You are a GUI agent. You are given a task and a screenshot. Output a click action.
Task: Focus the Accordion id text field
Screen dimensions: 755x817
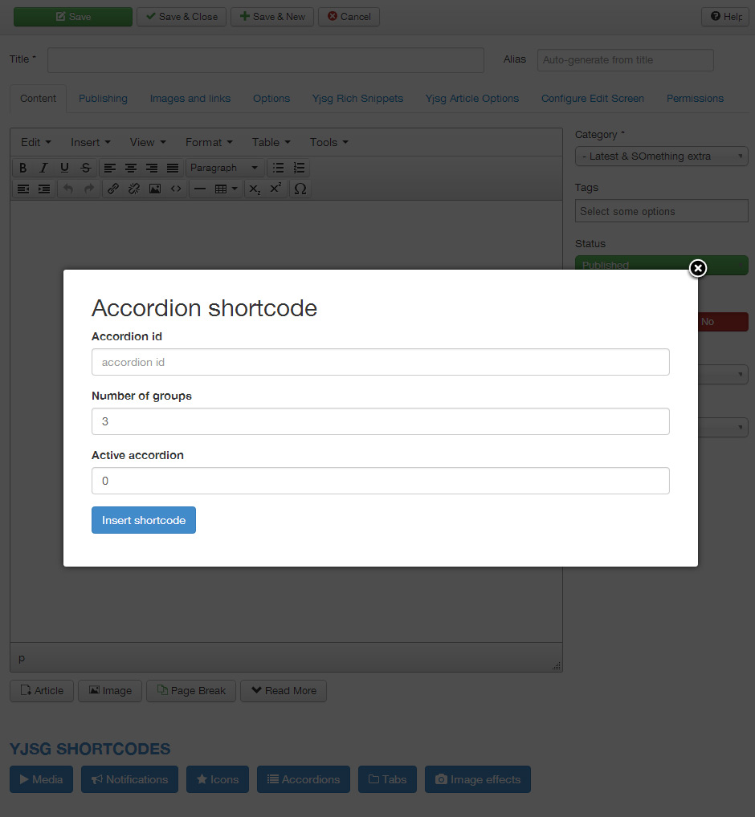click(x=380, y=362)
